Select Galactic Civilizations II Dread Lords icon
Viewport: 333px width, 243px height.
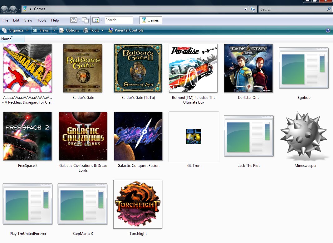click(83, 136)
